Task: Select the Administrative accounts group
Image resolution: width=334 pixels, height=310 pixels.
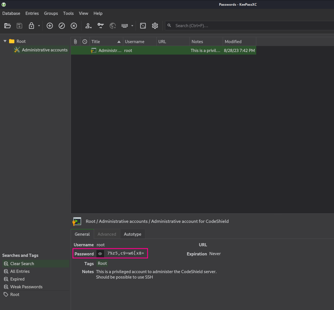Action: (x=41, y=50)
